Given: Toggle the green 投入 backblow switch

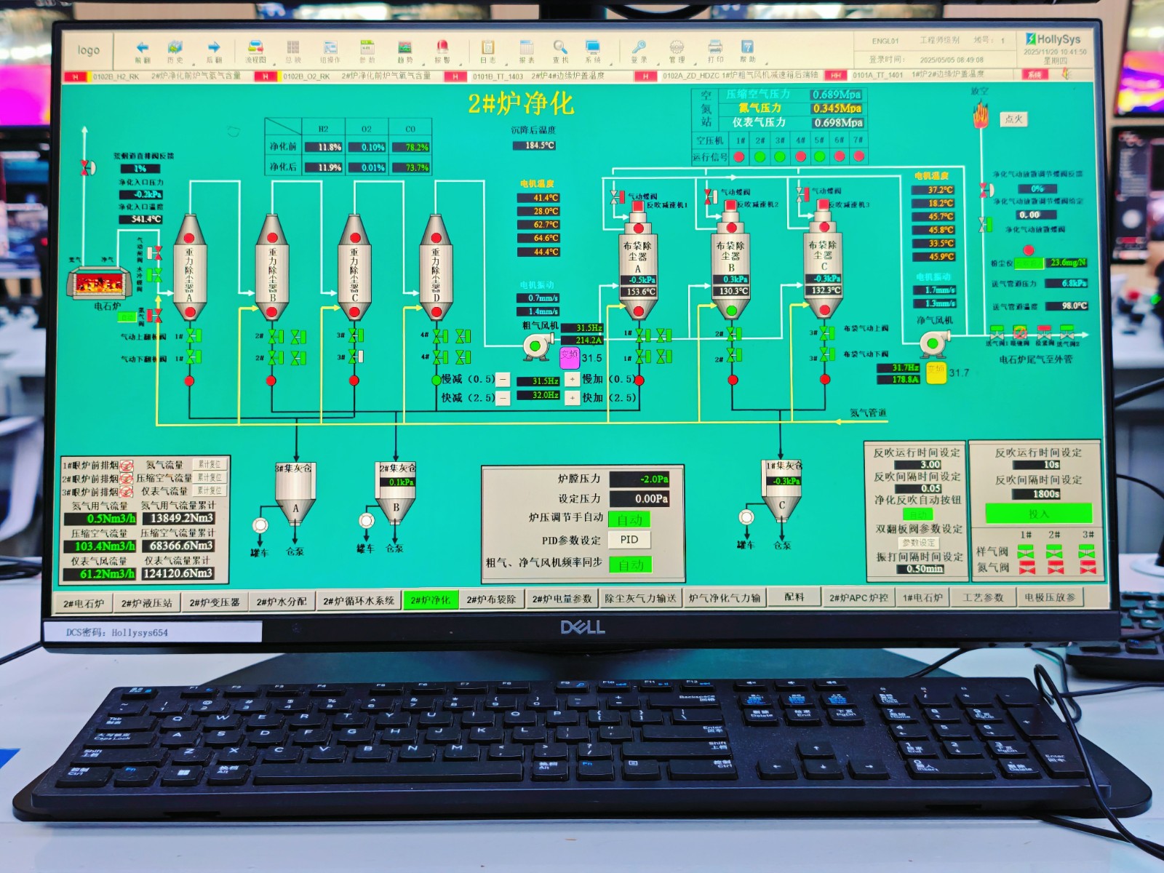Looking at the screenshot, I should click(1038, 514).
